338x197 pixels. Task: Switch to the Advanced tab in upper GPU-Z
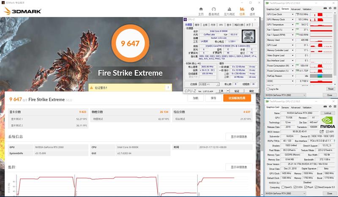pyautogui.click(x=295, y=9)
